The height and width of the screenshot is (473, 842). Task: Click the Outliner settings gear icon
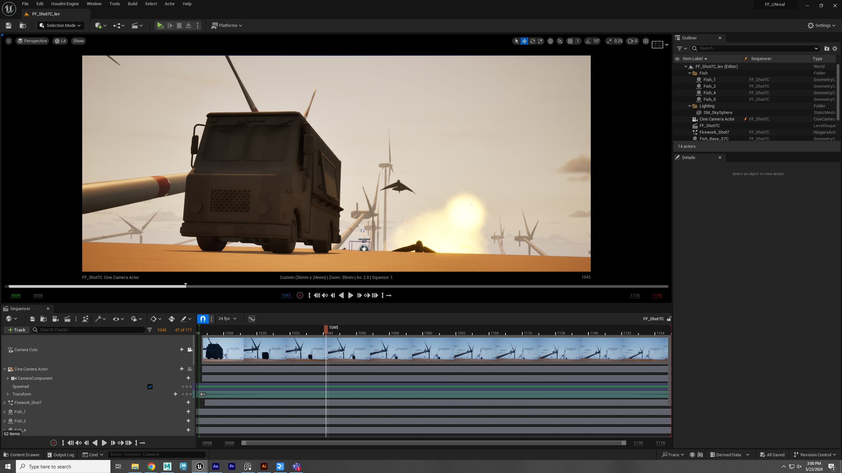pyautogui.click(x=835, y=48)
